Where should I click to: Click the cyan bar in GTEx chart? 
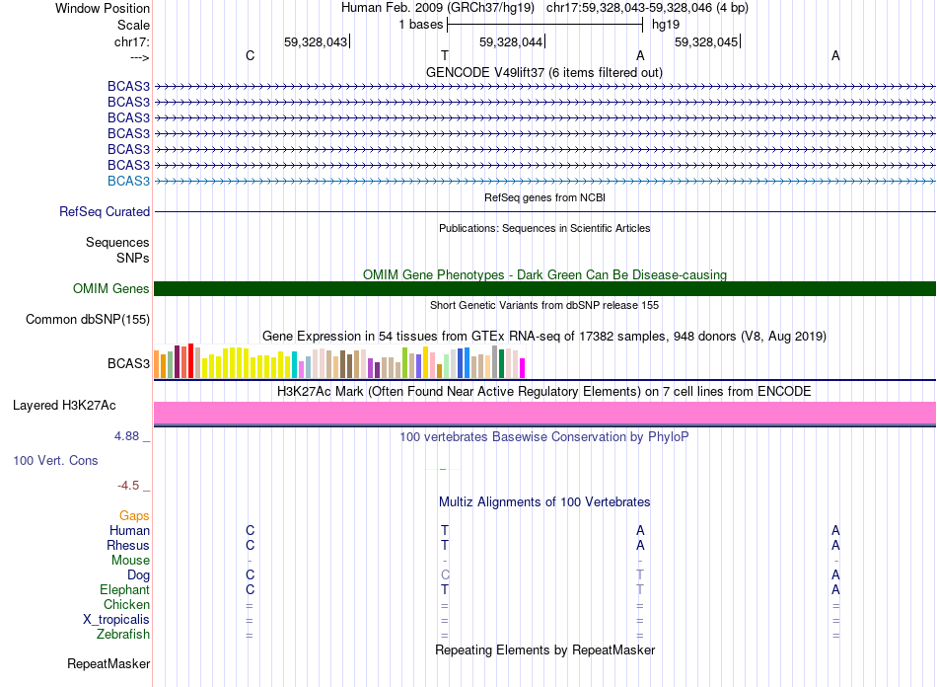pos(295,365)
